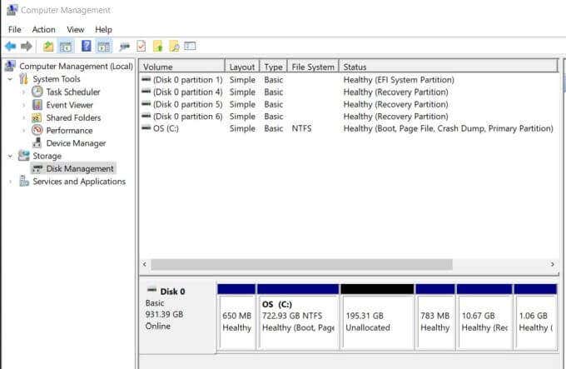Expand the Event Viewer node
This screenshot has width=566, height=369.
click(24, 105)
